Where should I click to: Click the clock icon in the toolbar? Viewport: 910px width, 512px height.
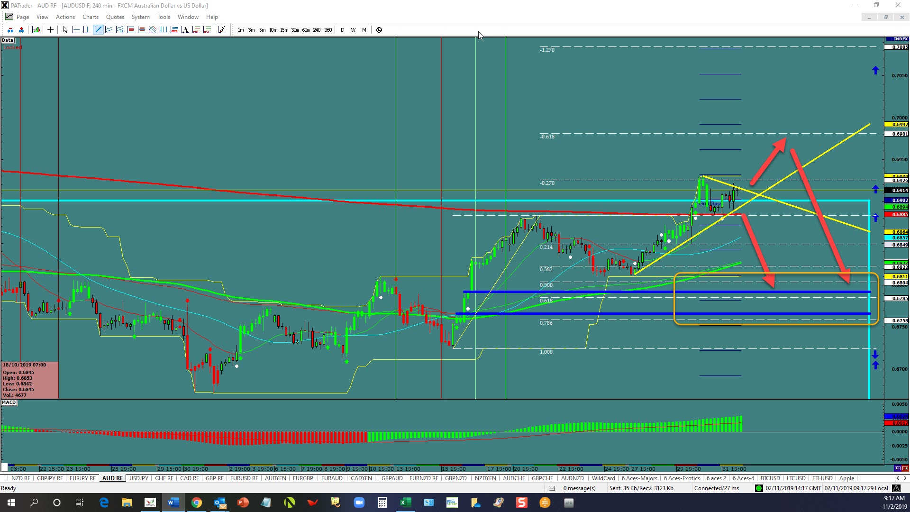coord(379,30)
